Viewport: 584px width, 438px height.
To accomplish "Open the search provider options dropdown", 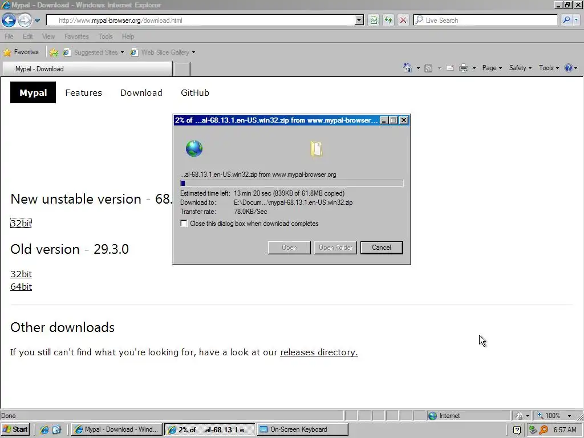I will 577,20.
